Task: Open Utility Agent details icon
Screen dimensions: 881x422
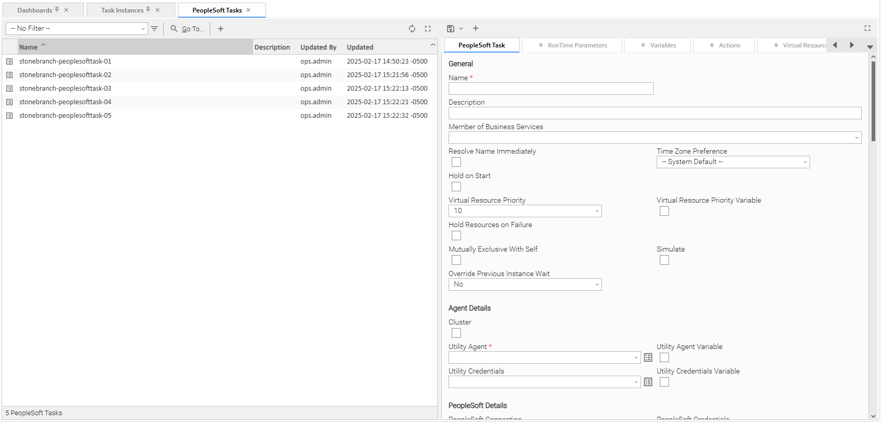Action: click(x=648, y=357)
